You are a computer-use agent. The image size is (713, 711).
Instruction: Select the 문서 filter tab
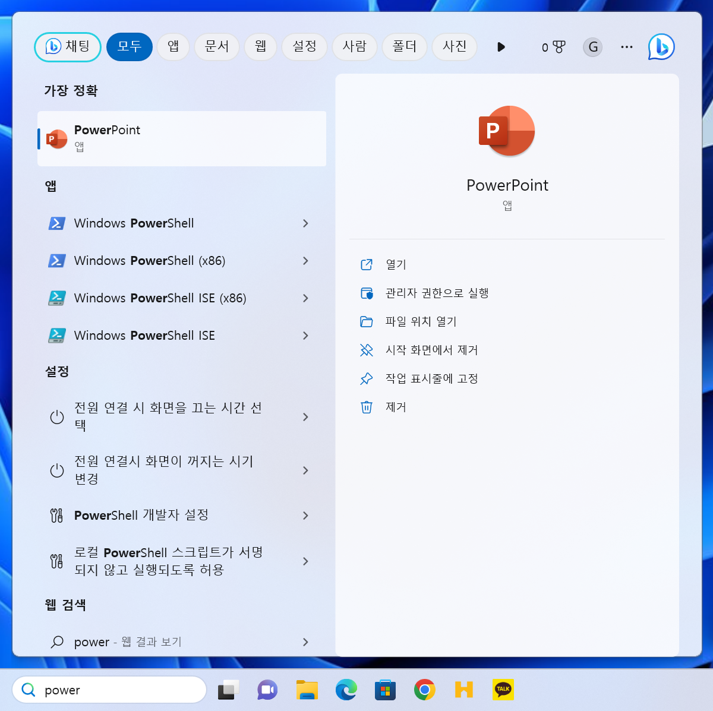pos(217,47)
